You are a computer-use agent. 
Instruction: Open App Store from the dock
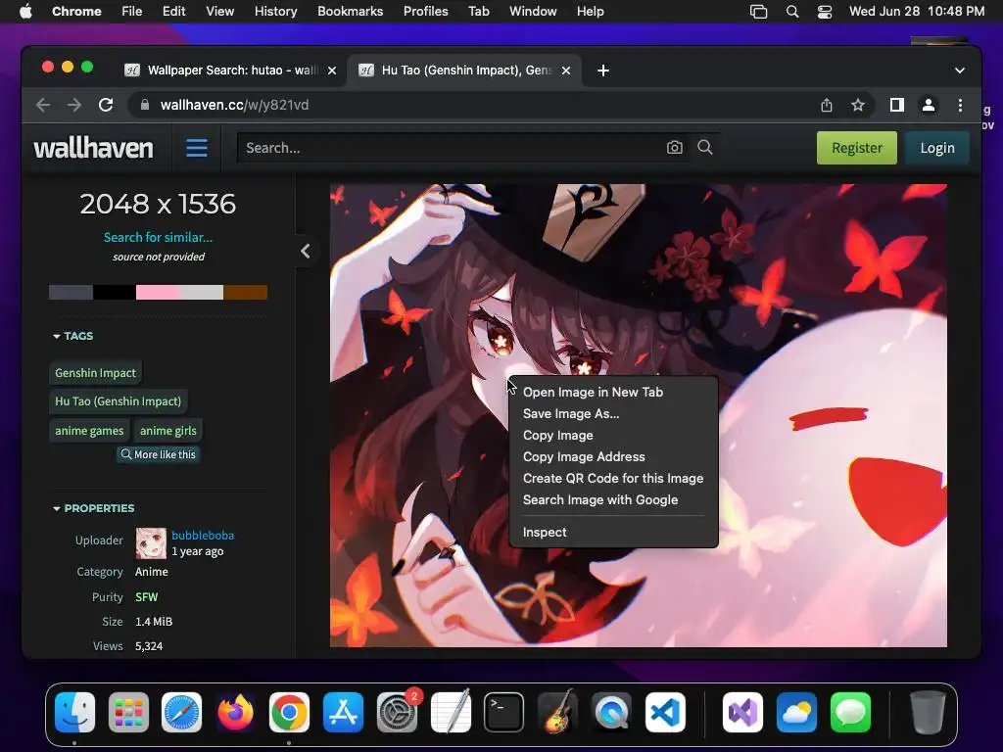(x=343, y=713)
